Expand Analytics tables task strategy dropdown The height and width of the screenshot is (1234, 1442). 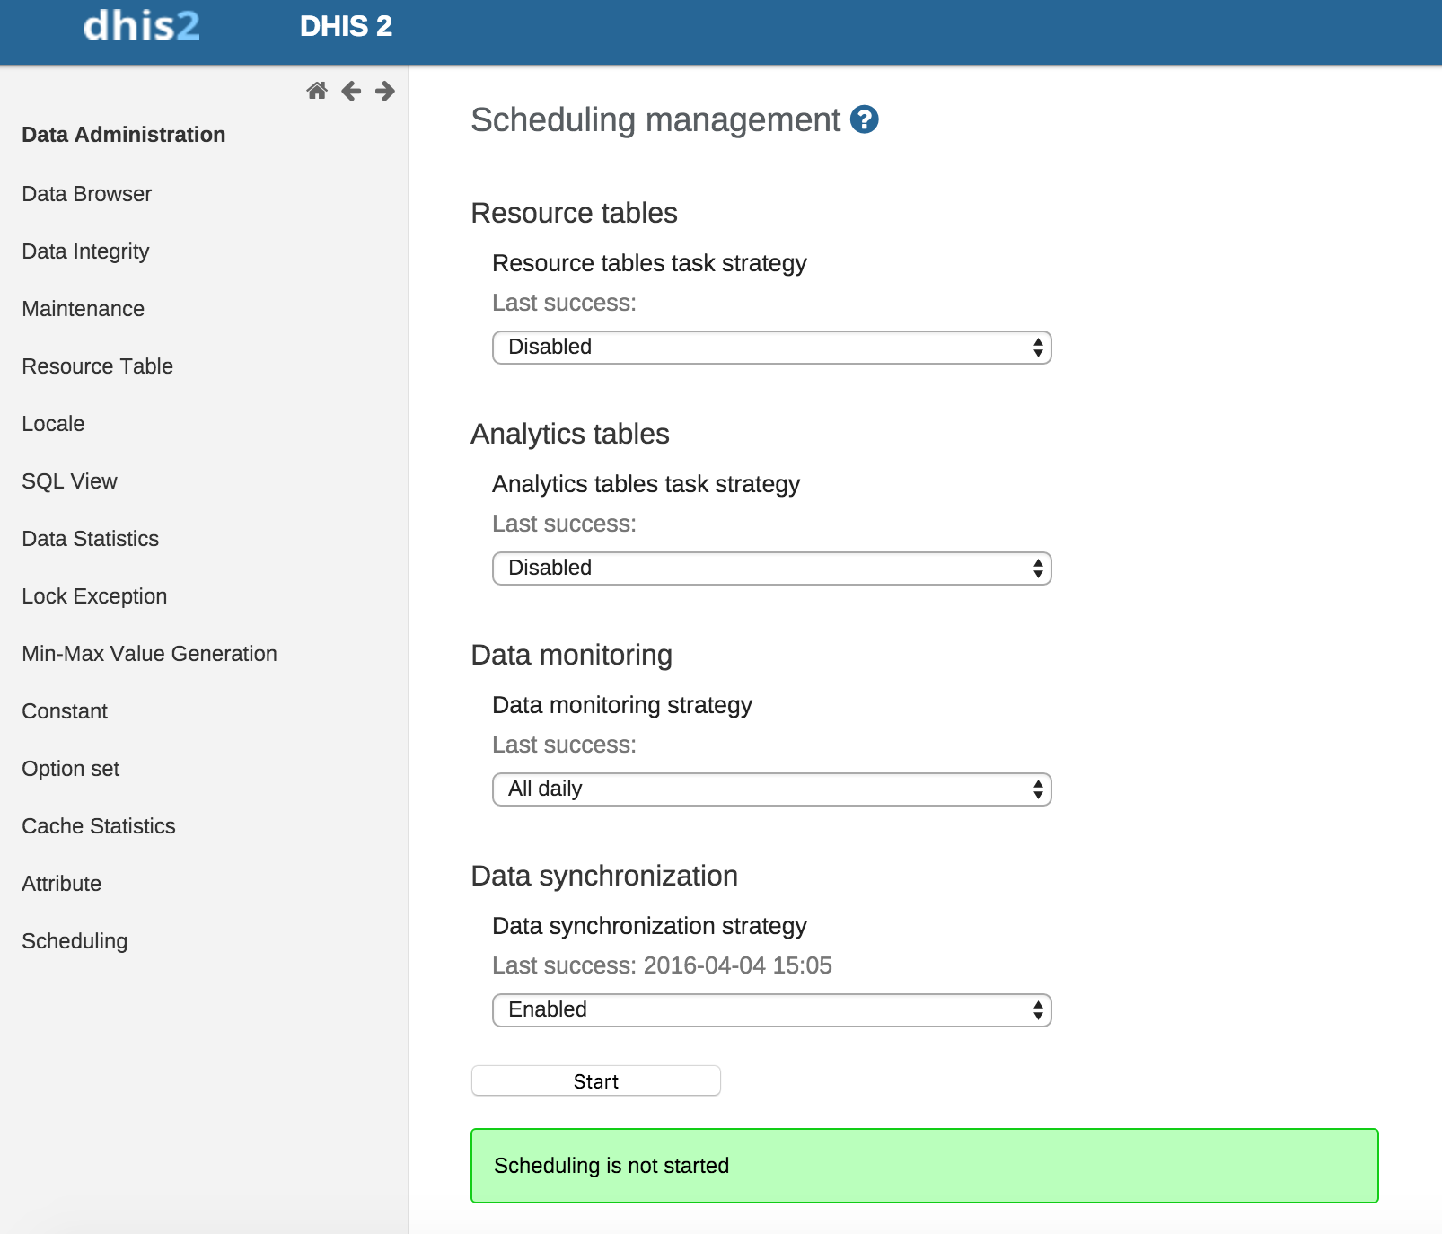(771, 569)
